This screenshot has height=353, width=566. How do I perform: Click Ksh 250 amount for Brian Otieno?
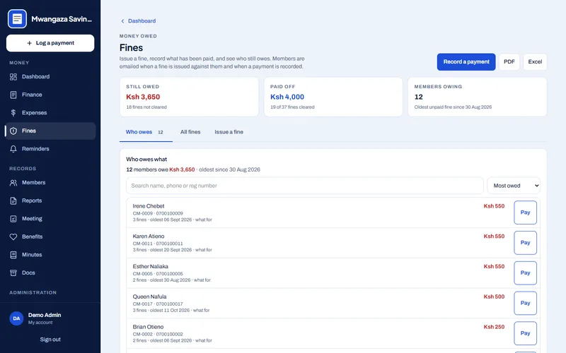494,327
